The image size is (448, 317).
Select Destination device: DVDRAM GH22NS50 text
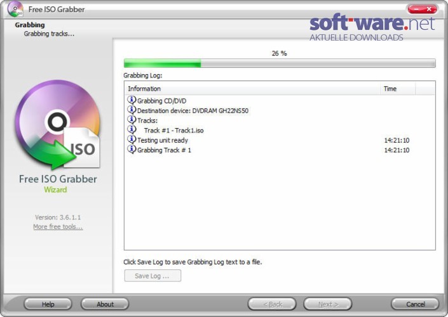193,110
